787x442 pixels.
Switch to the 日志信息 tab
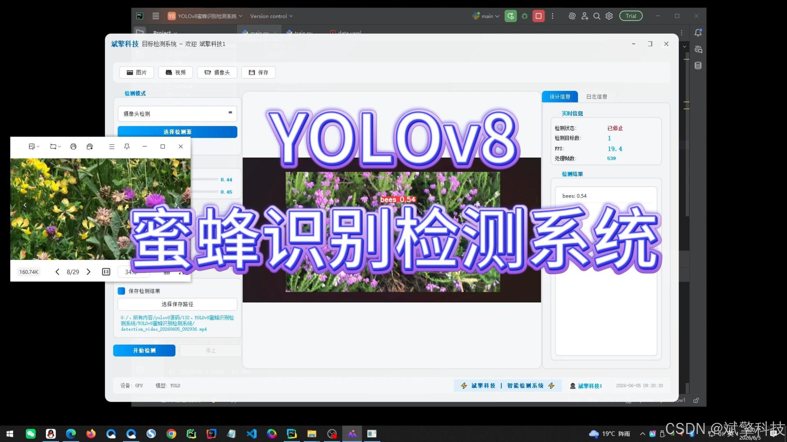click(x=596, y=97)
